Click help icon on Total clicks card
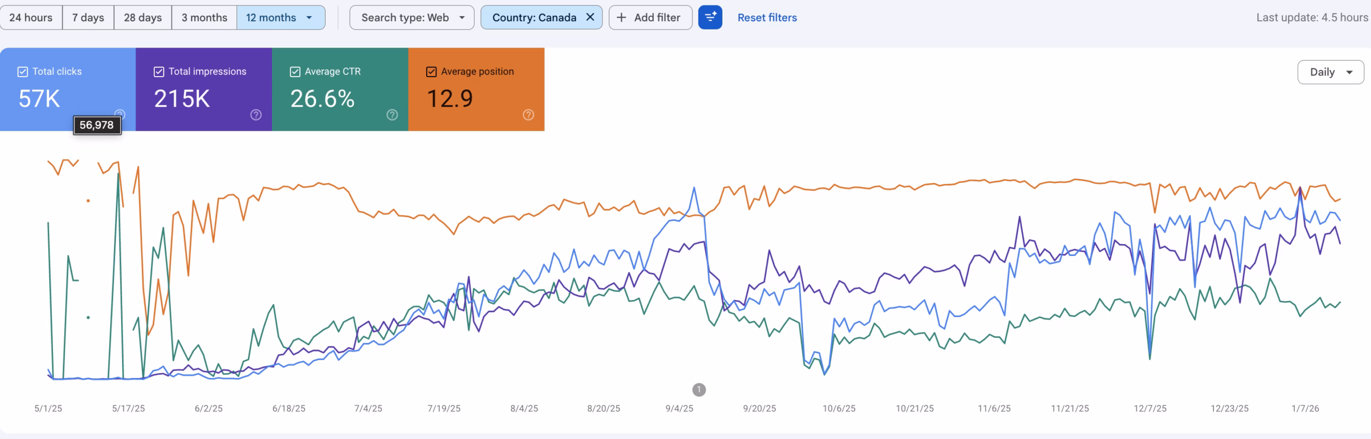Screen dimensions: 1371x439 [120, 114]
